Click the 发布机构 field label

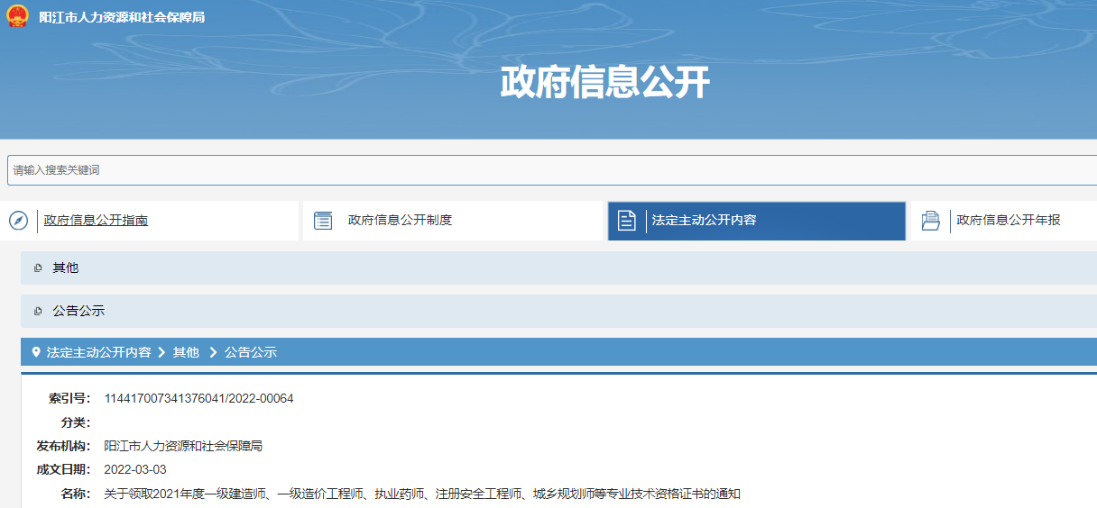[x=63, y=446]
